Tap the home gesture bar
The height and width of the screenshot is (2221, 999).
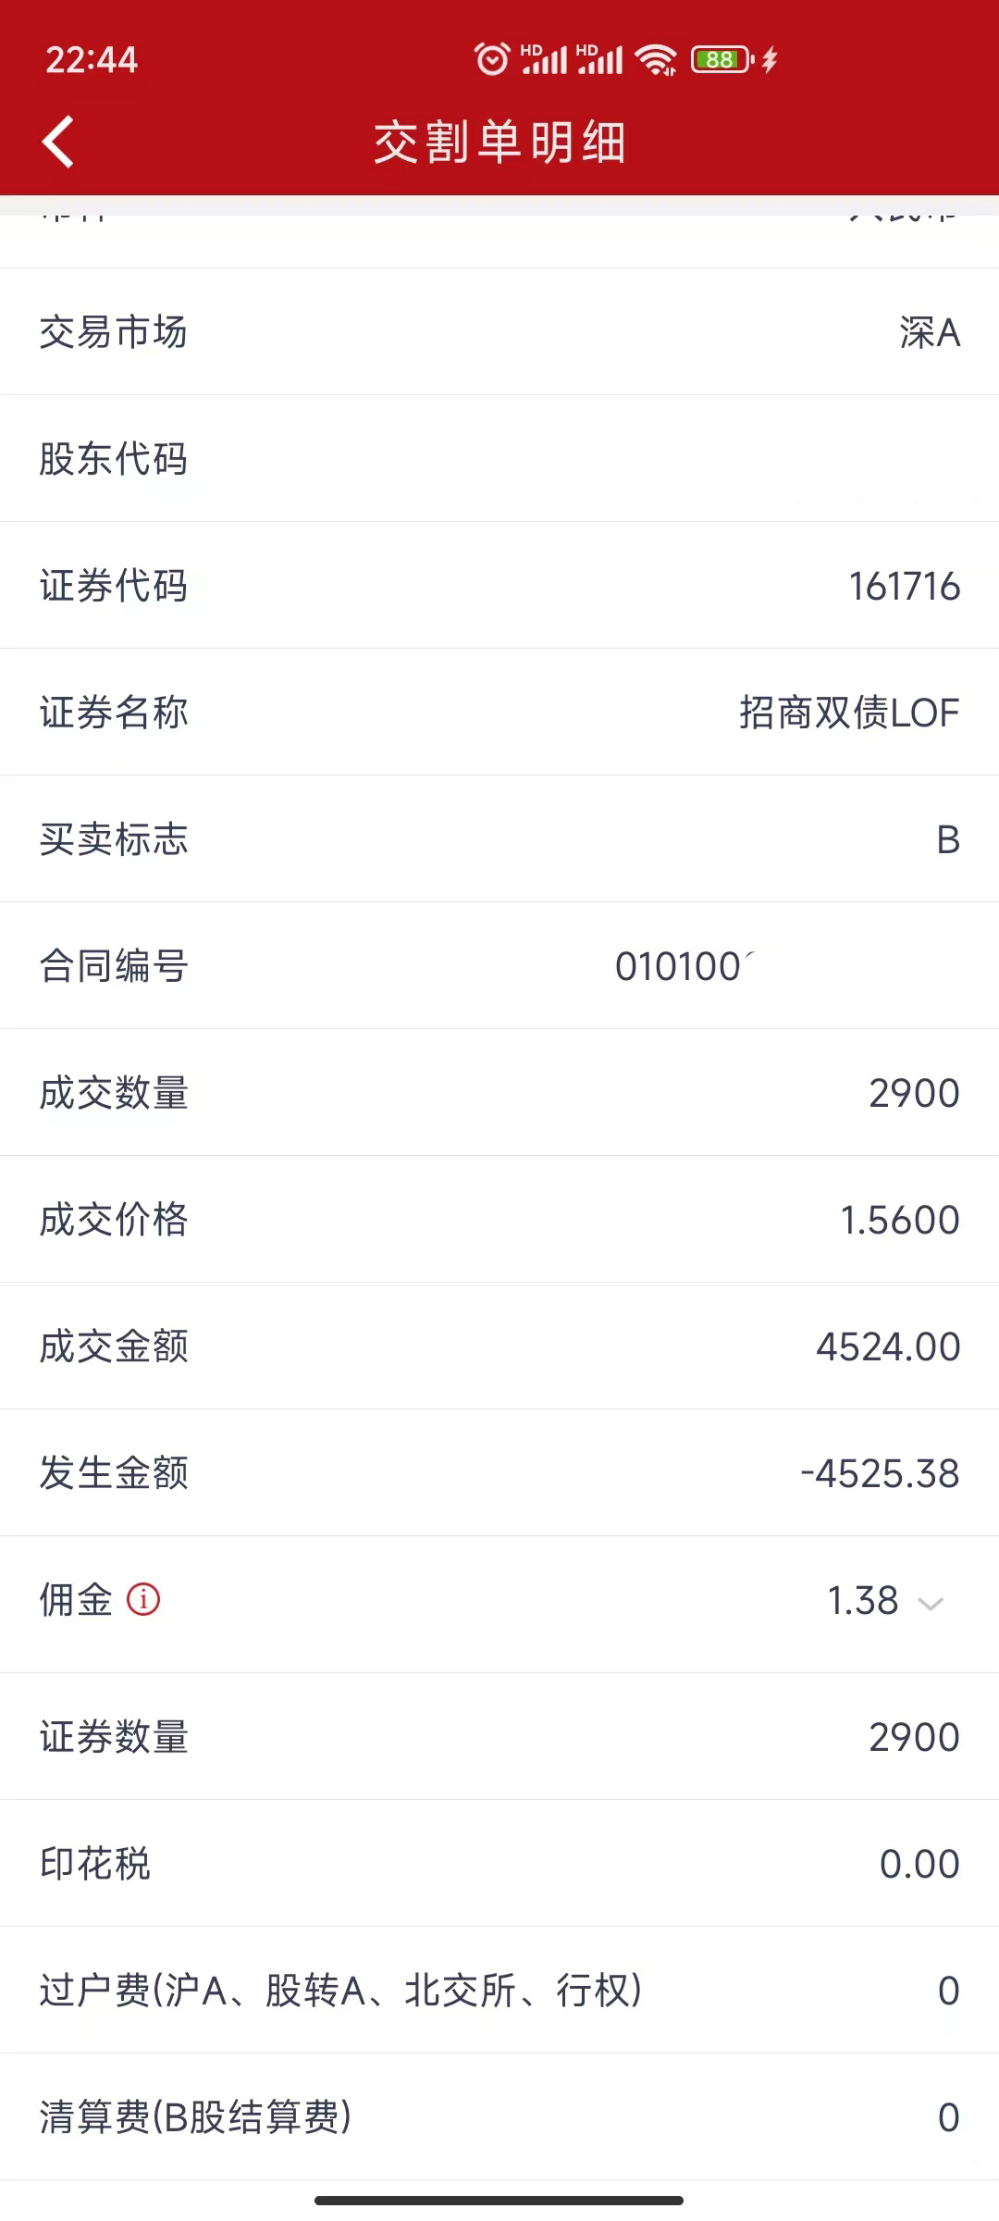tap(499, 2200)
